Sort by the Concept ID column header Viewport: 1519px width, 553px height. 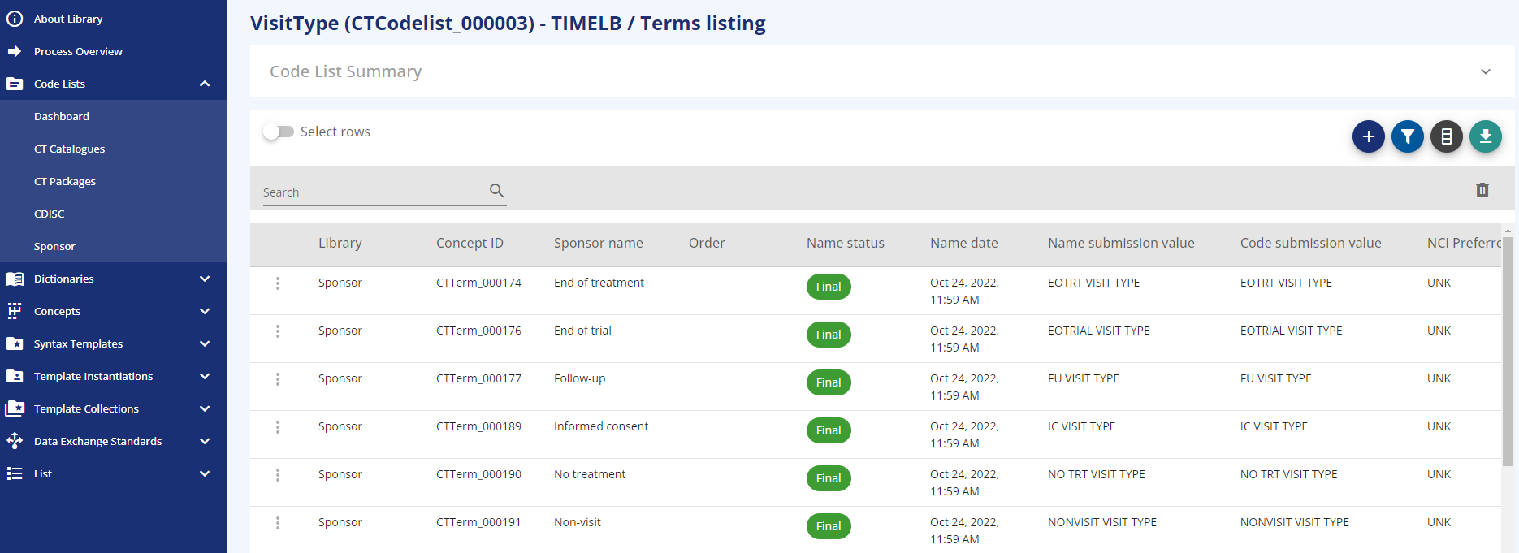click(470, 243)
